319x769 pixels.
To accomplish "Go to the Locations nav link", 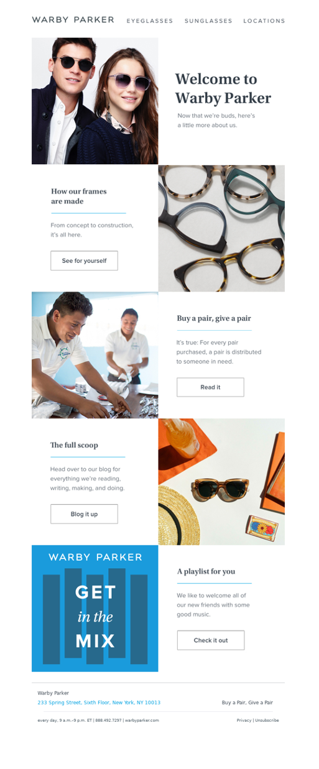I will [x=264, y=21].
